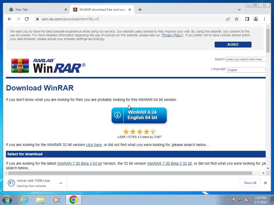Click the scroll left arrow

click(x=6, y=173)
